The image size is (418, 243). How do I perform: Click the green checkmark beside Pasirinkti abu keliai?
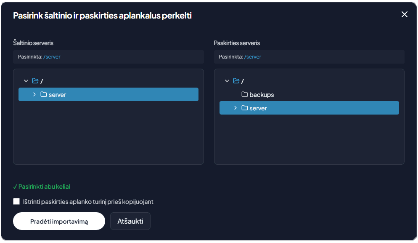(15, 186)
